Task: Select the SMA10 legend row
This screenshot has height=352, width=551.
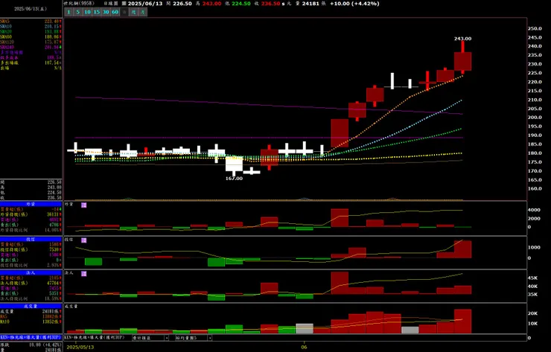Action: [x=31, y=27]
